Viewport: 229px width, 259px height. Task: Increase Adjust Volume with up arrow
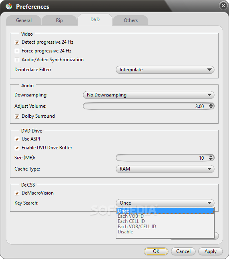pyautogui.click(x=211, y=104)
